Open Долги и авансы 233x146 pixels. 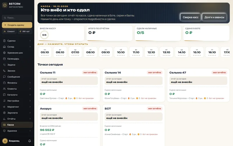(214, 17)
